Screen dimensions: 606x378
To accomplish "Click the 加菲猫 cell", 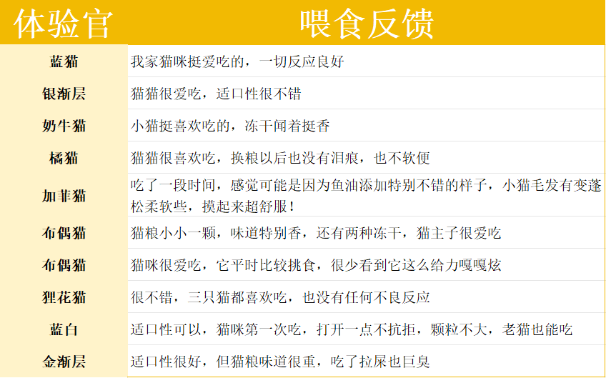I will click(64, 195).
